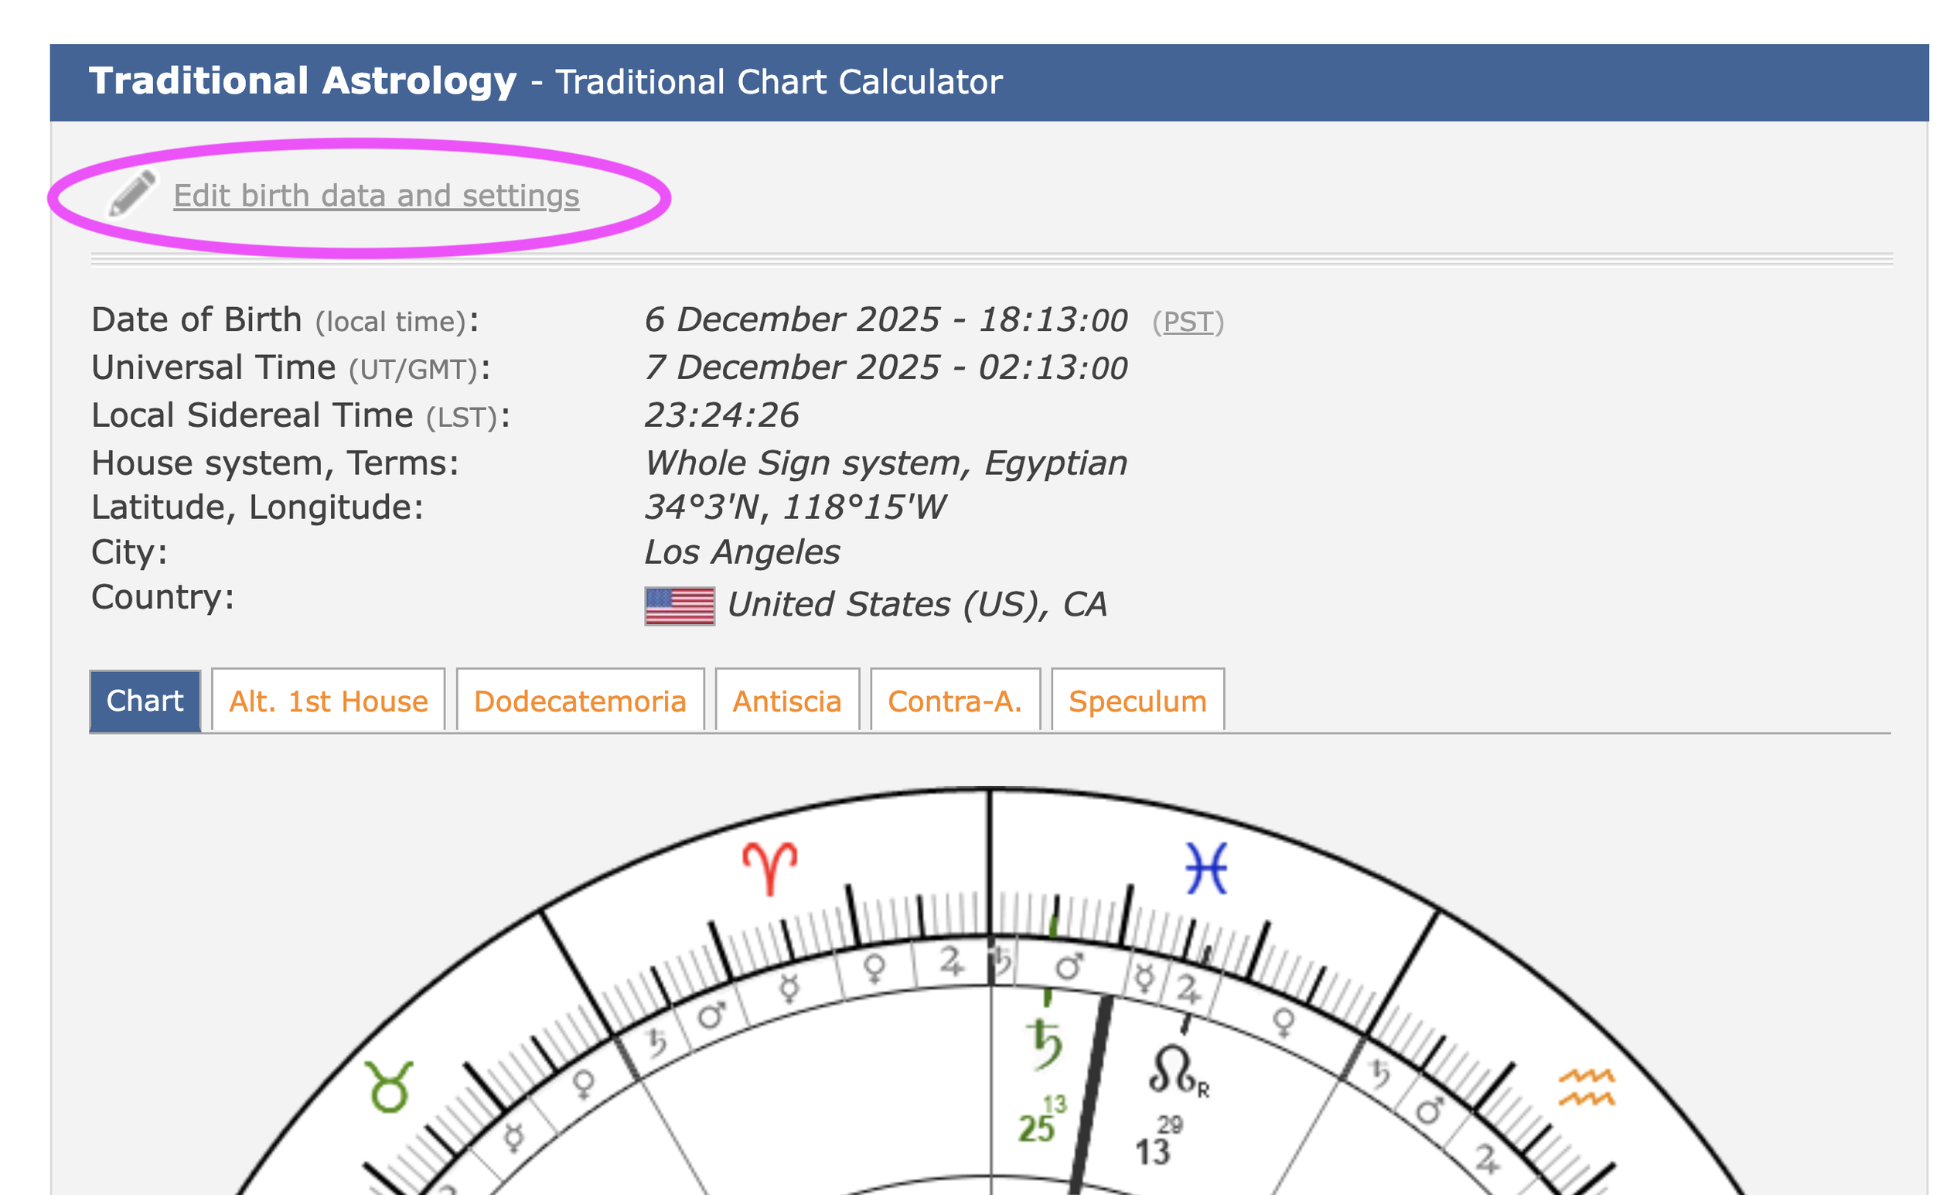Click the green Taurus sign glyph
Viewport: 1933px width, 1195px height.
pyautogui.click(x=389, y=1087)
